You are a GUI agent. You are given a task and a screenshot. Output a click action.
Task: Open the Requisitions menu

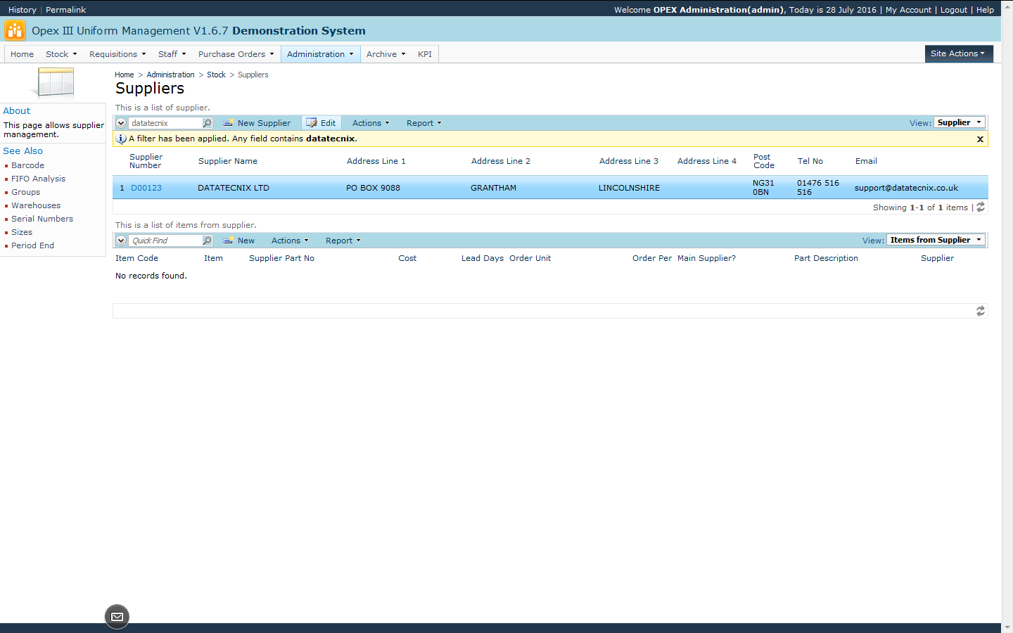click(x=117, y=54)
